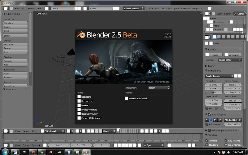Image resolution: width=248 pixels, height=155 pixels.
Task: Open the outliner editor type selector beside Search
Action: coord(207,14)
